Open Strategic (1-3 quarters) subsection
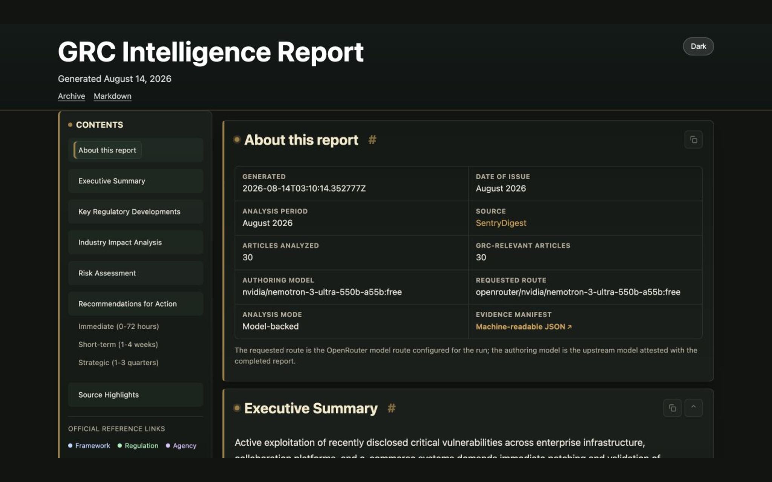This screenshot has height=482, width=772. point(118,363)
